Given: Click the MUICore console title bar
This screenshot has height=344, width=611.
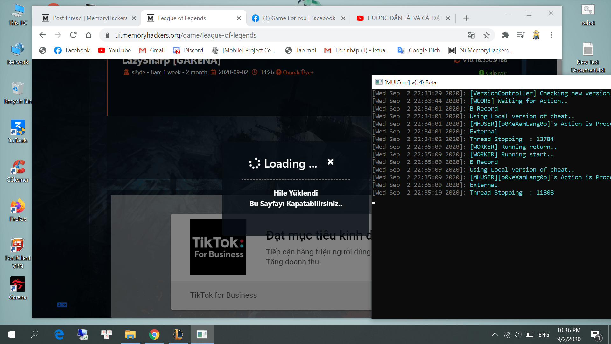Looking at the screenshot, I should pyautogui.click(x=491, y=82).
